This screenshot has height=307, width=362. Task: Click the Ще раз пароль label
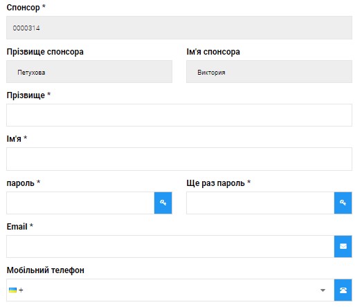tap(216, 183)
